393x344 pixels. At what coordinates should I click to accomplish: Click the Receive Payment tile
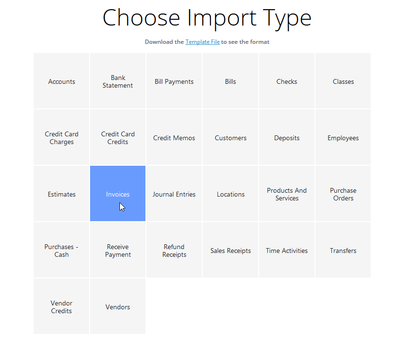(118, 250)
